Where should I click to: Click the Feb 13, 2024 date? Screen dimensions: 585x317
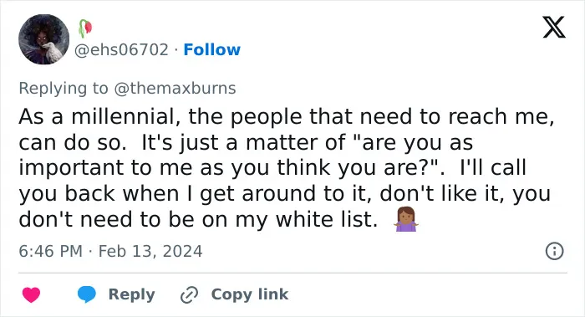pyautogui.click(x=150, y=251)
